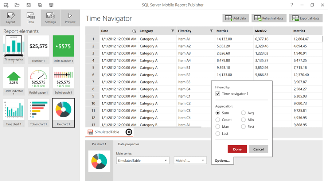Select the Delta number 1 element
This screenshot has width=328, height=181.
[x=63, y=49]
